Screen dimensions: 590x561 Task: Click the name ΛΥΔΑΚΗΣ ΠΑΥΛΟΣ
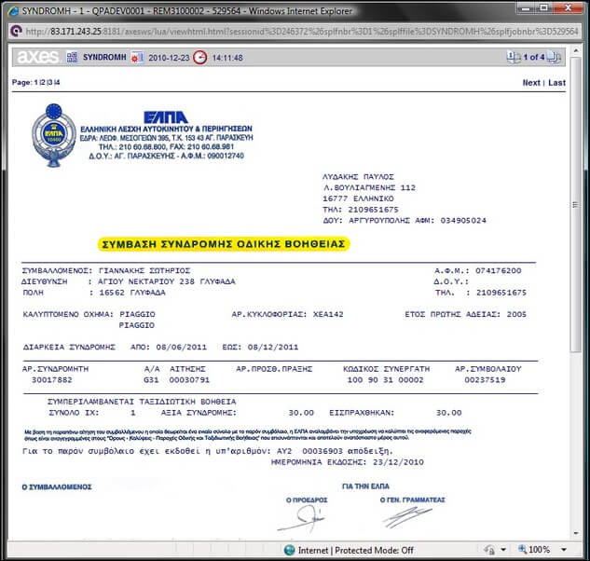[x=358, y=177]
